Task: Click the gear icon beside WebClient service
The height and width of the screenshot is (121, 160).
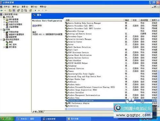Action: click(66, 82)
